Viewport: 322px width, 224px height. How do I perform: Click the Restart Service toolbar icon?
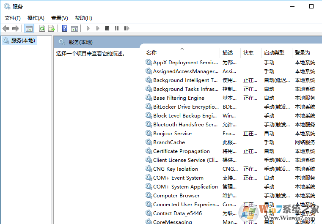coord(127,28)
